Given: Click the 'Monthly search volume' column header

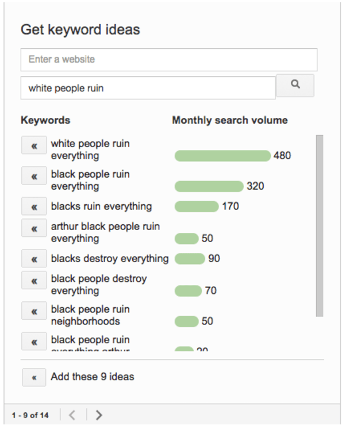Looking at the screenshot, I should coord(230,120).
